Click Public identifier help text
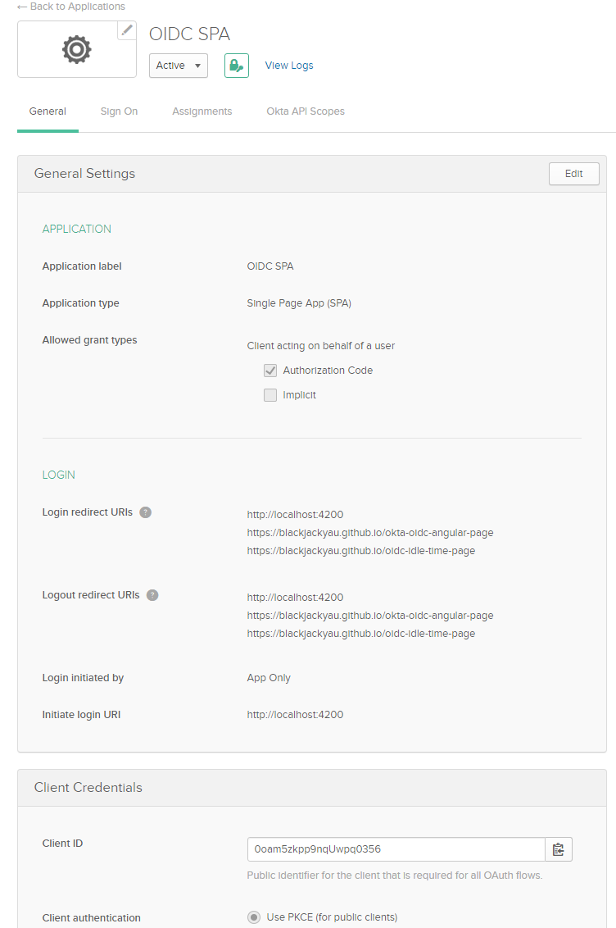Viewport: 616px width, 928px height. 395,876
